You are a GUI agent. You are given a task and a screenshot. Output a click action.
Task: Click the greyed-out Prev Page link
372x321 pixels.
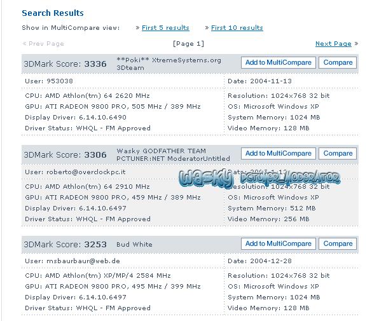point(46,44)
